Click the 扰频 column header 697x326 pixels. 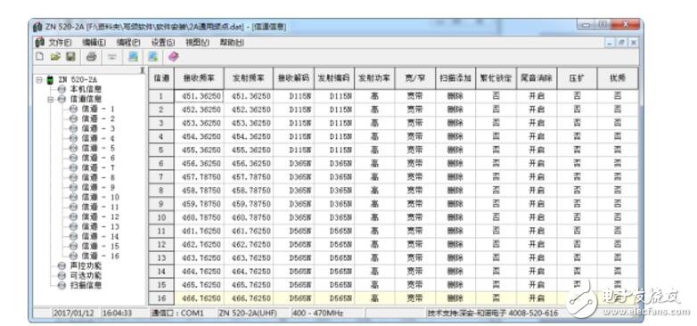tap(618, 78)
